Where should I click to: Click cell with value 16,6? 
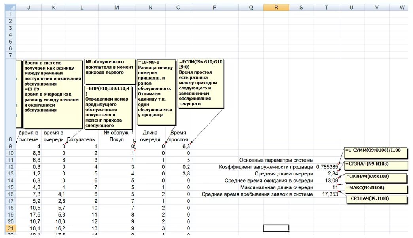pos(54,222)
